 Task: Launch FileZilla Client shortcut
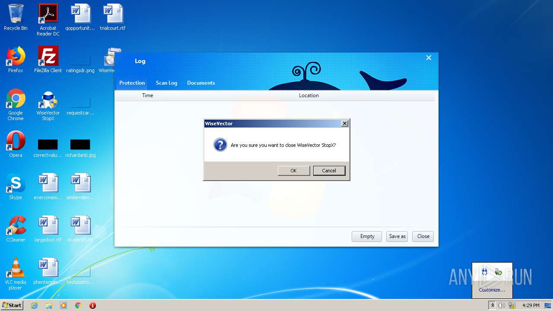tap(48, 60)
